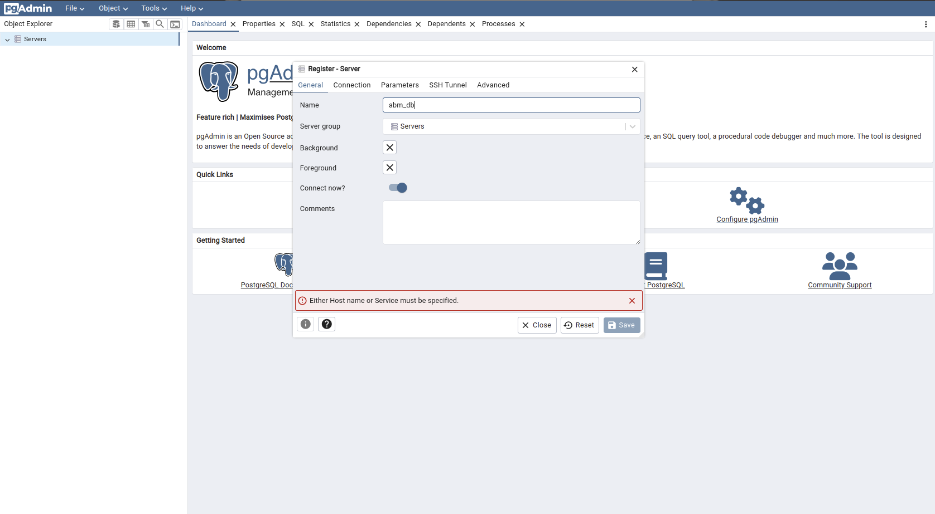Open the vertical dots options menu
The width and height of the screenshot is (935, 514).
[926, 25]
